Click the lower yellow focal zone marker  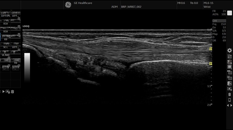[x=210, y=64]
